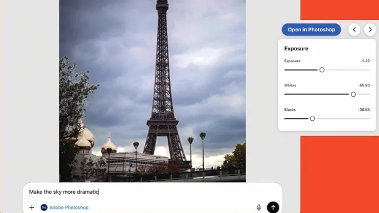Click the Open in Photoshop button
The image size is (379, 213).
click(311, 30)
